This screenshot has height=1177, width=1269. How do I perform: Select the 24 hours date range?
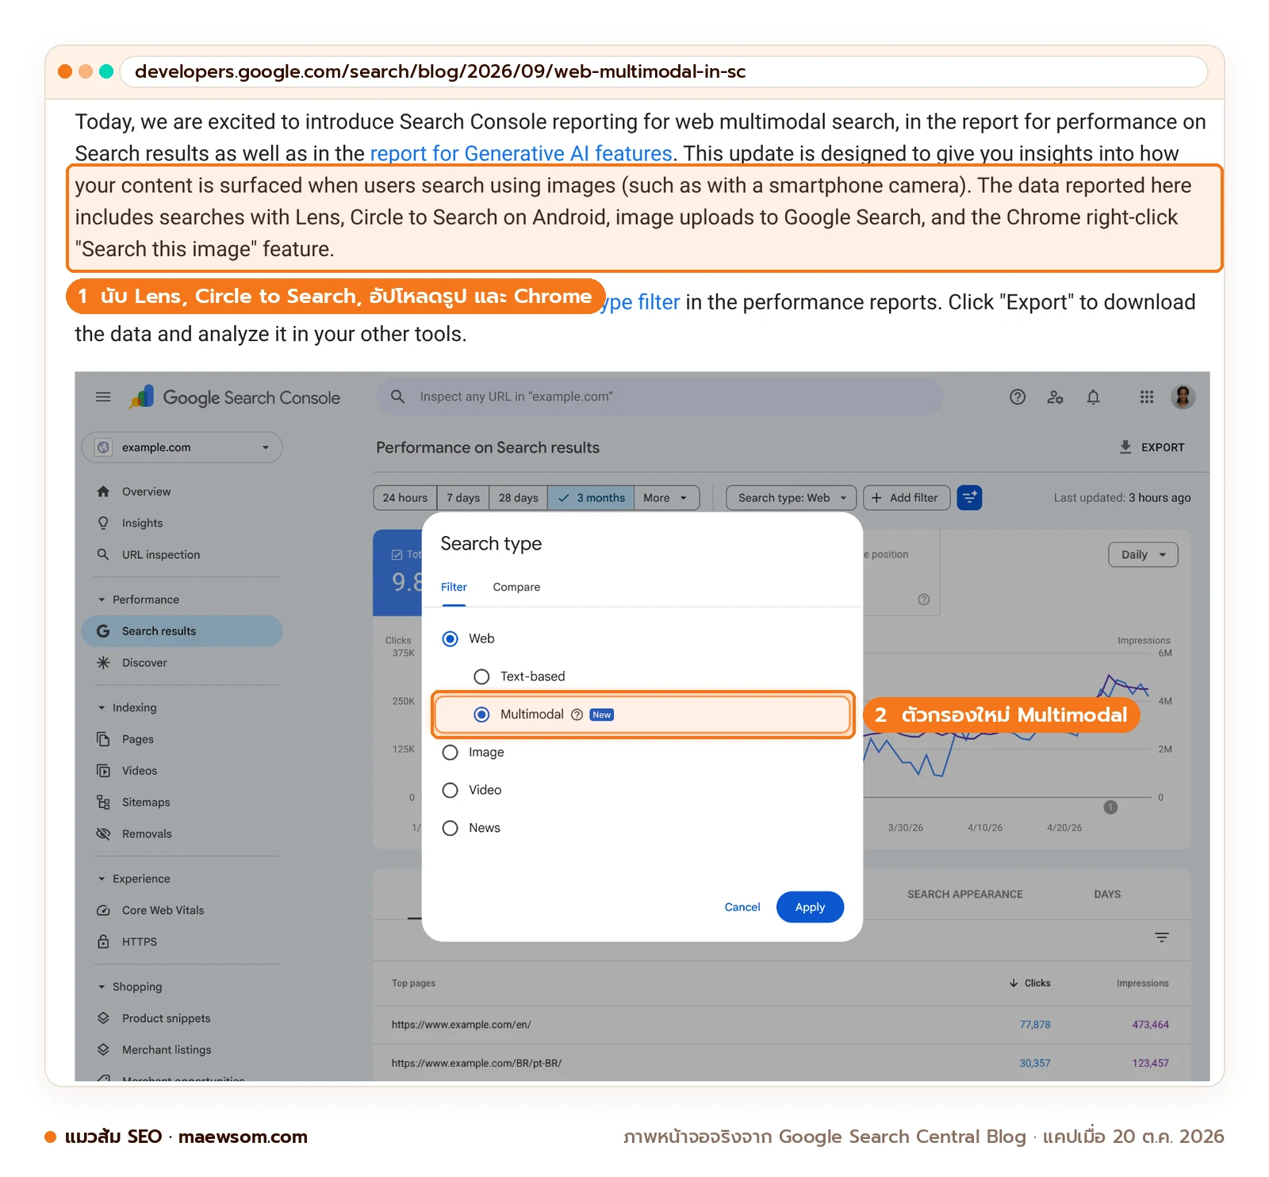[x=405, y=497]
